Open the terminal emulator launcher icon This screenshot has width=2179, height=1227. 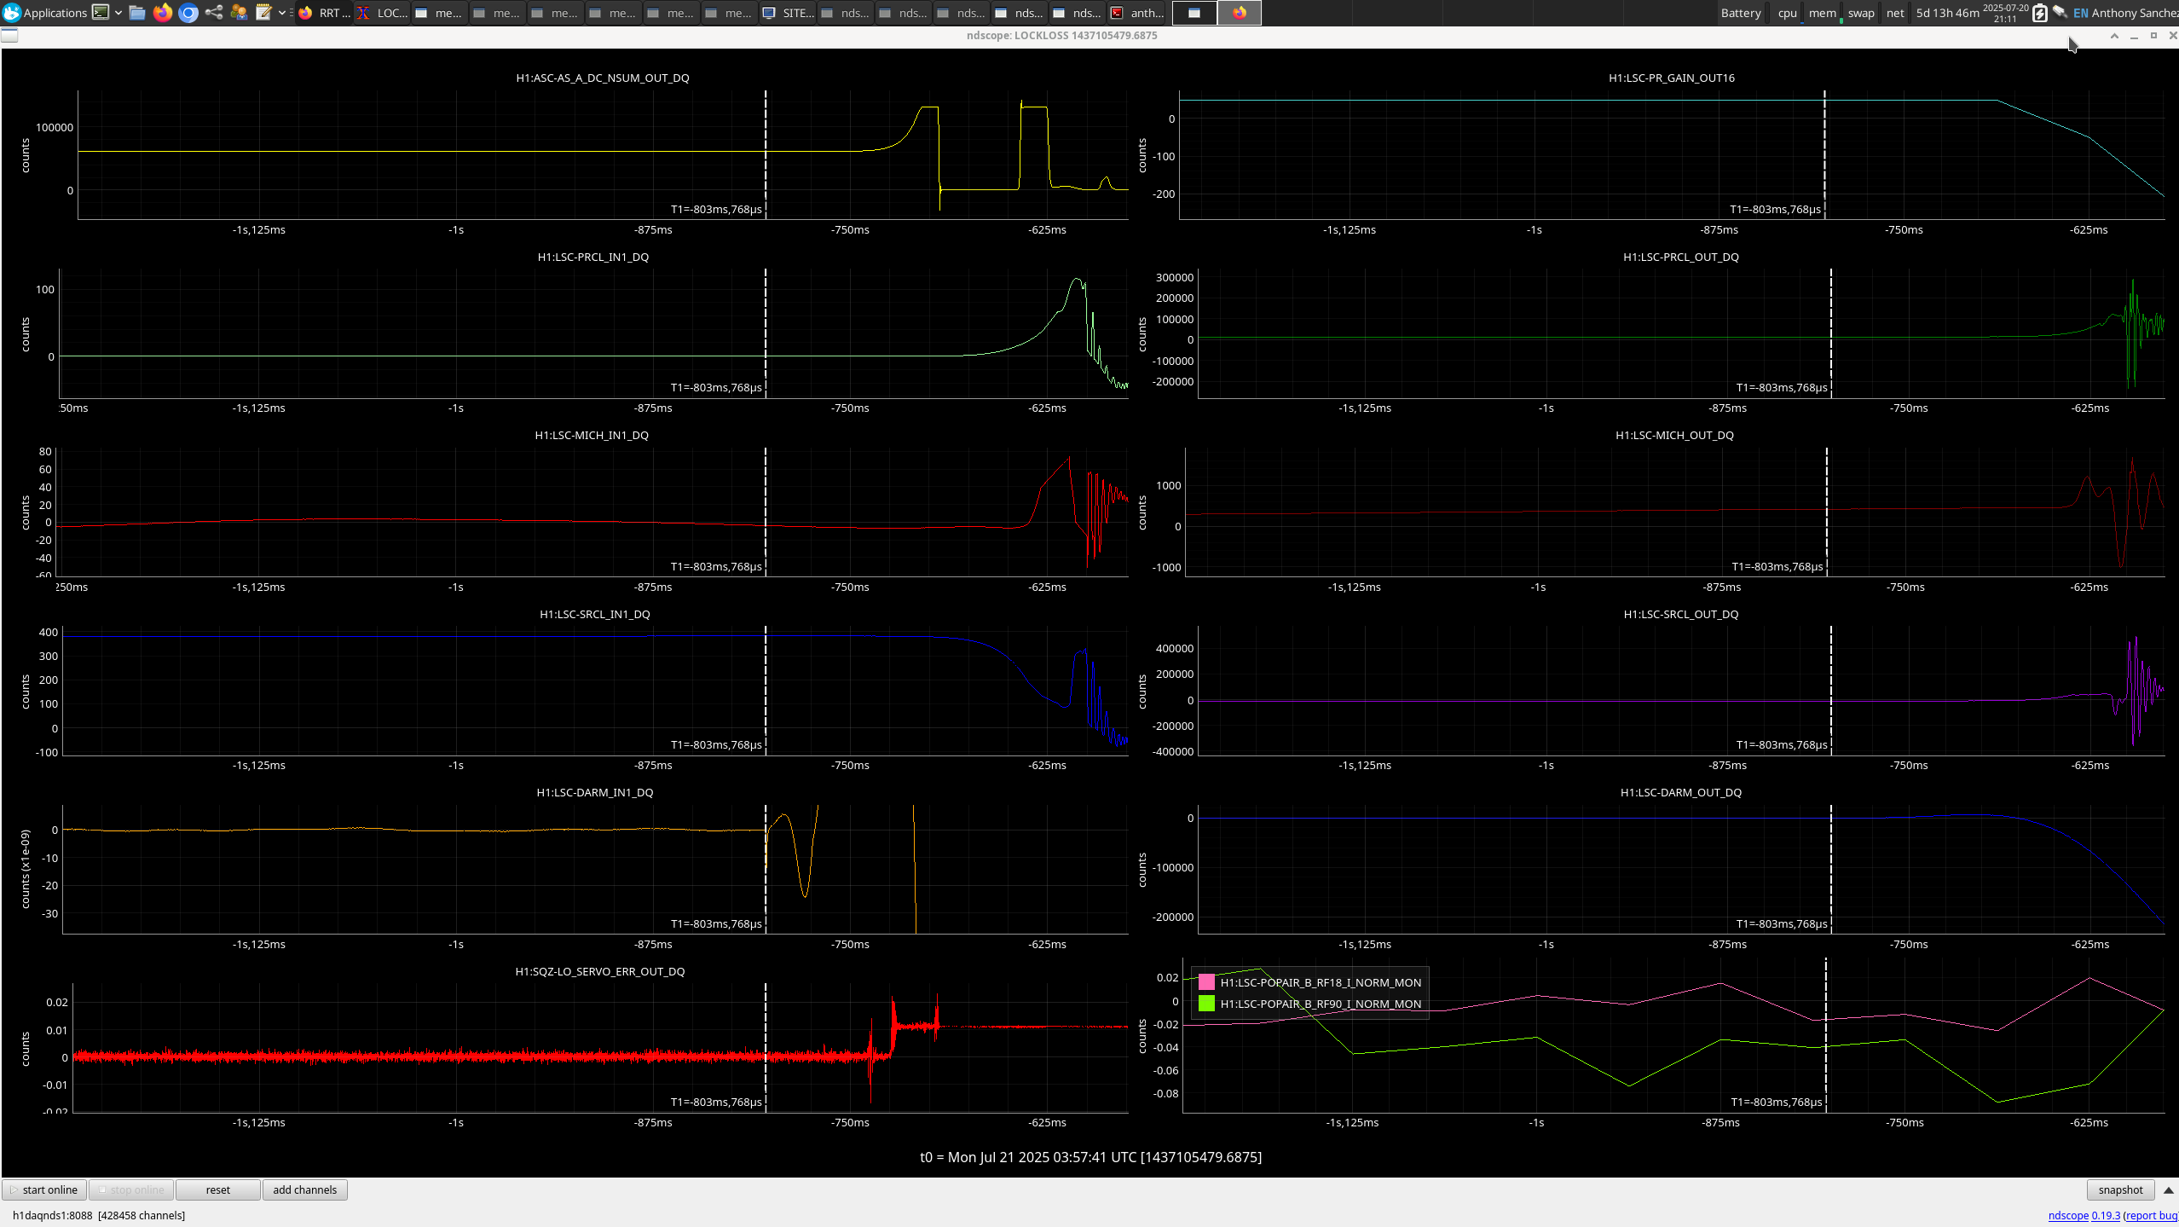coord(101,13)
